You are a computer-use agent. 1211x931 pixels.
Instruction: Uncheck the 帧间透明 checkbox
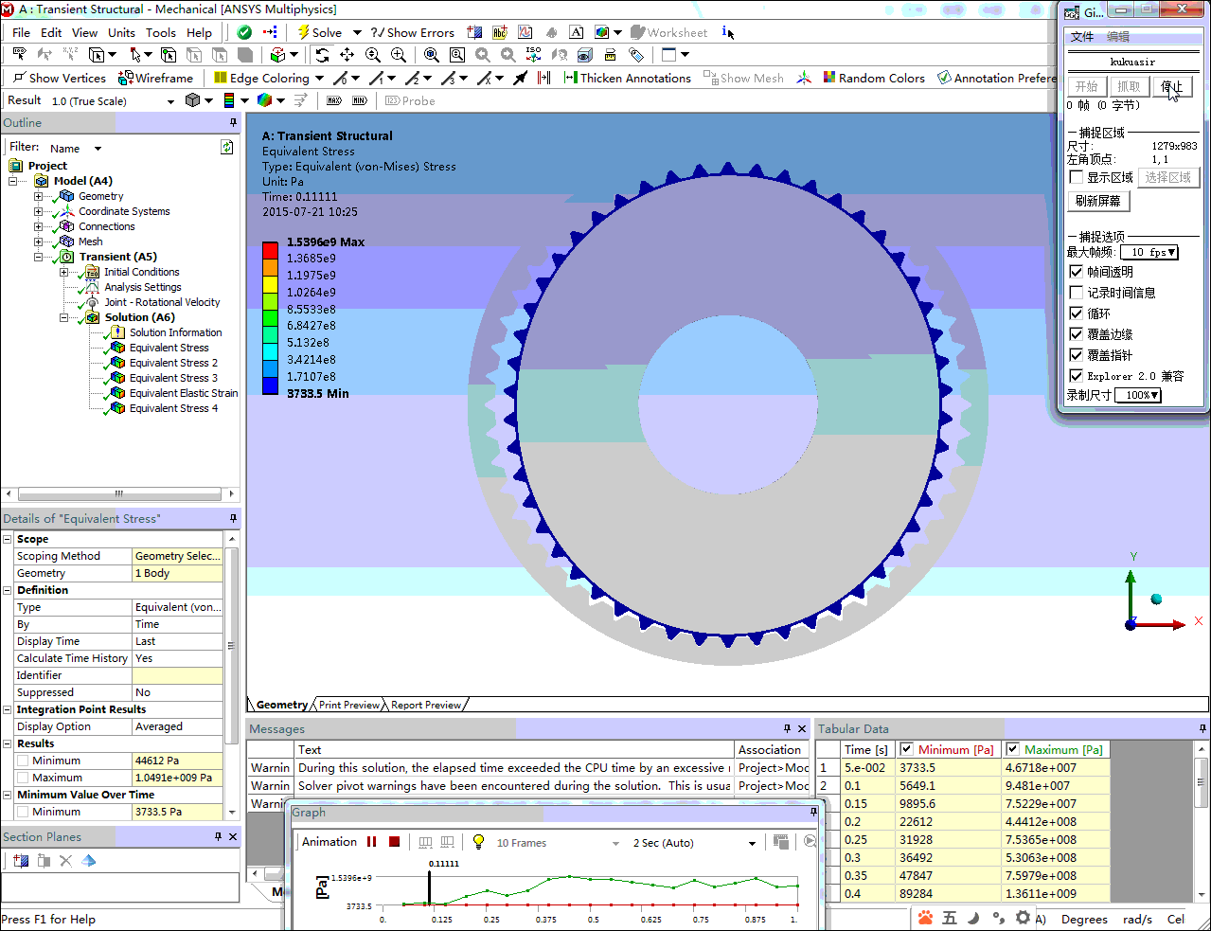(1076, 272)
